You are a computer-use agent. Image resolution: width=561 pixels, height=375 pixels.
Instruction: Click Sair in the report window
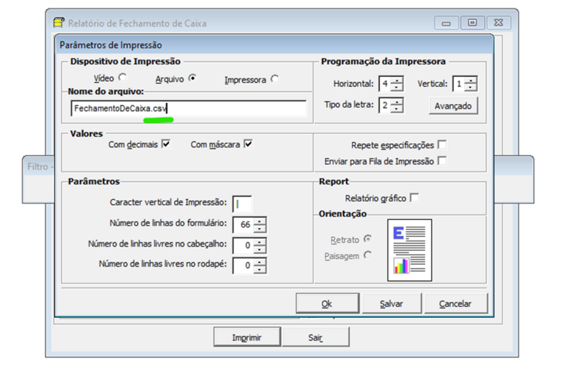pos(316,337)
